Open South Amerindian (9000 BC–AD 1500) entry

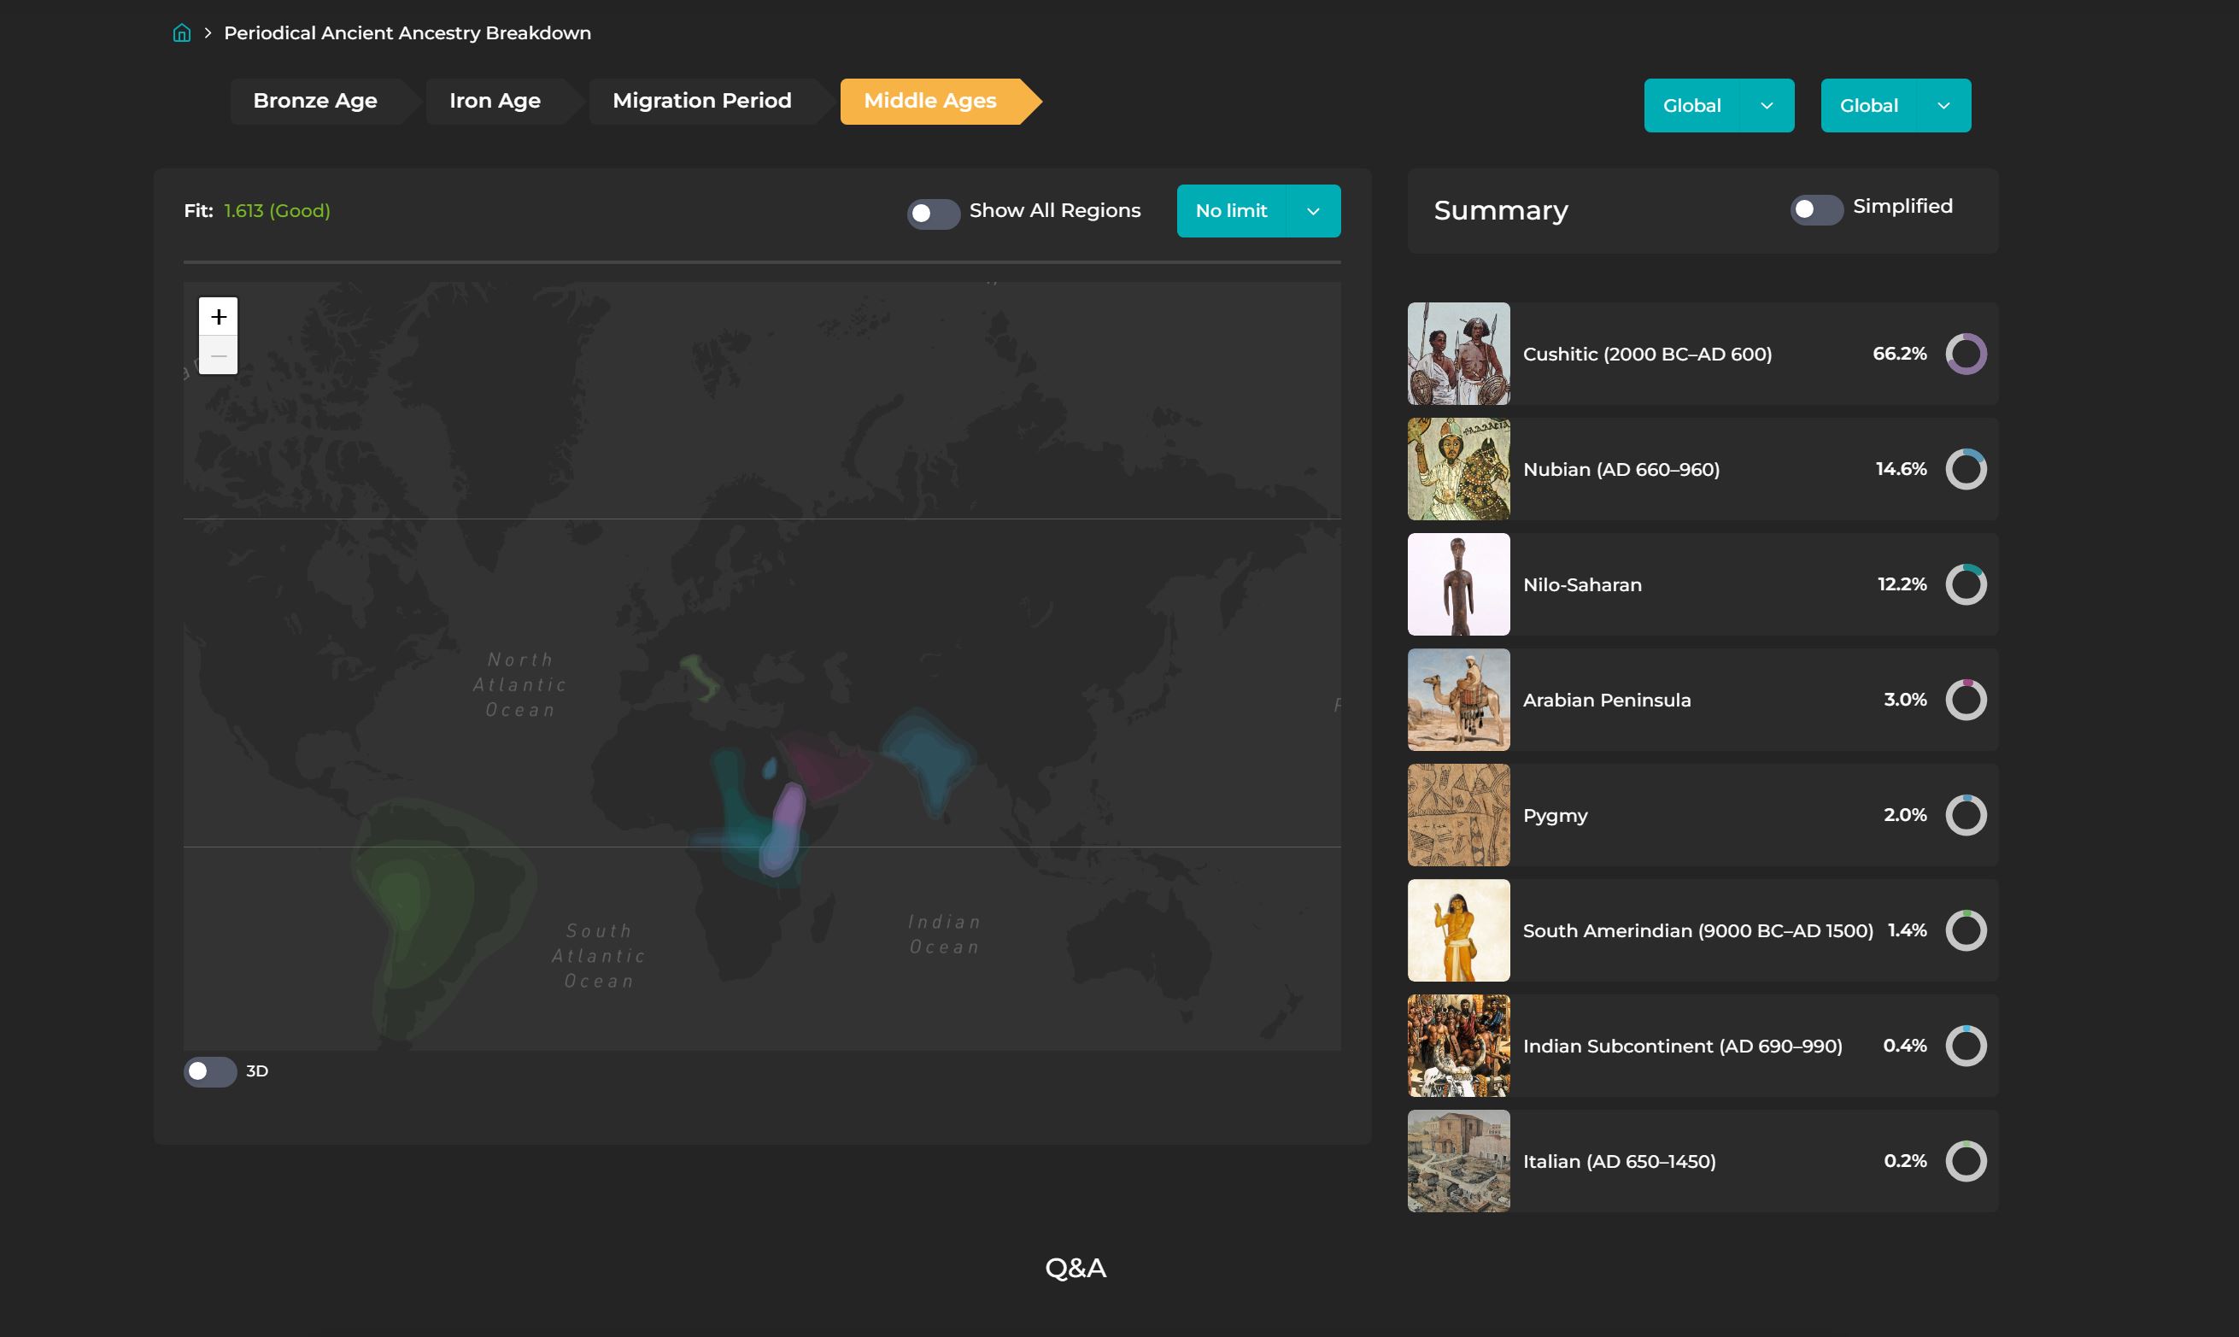(1703, 930)
